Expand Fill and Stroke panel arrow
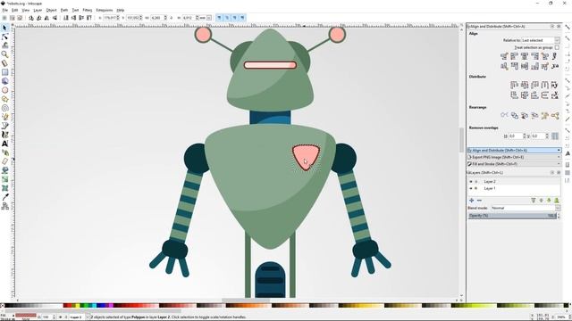The width and height of the screenshot is (572, 321). point(559,164)
